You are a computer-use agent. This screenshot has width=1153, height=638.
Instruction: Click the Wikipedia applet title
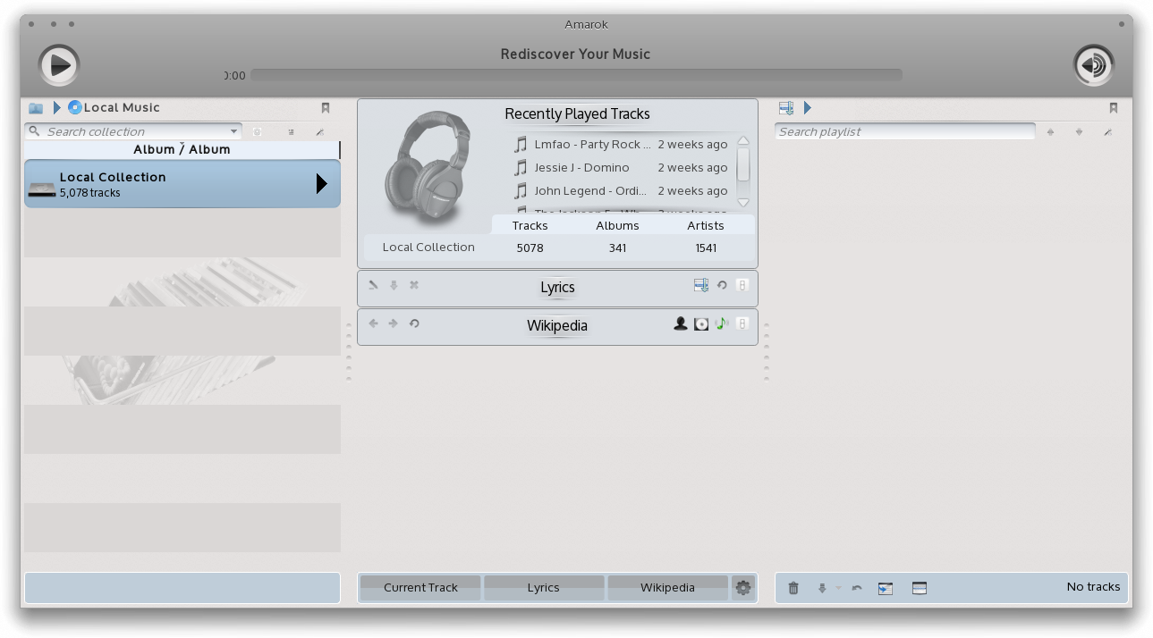[x=557, y=325]
